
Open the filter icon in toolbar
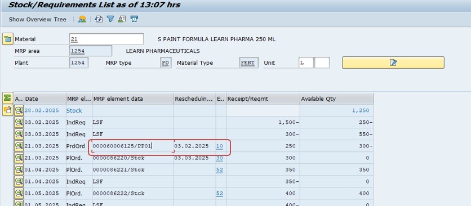coord(110,19)
